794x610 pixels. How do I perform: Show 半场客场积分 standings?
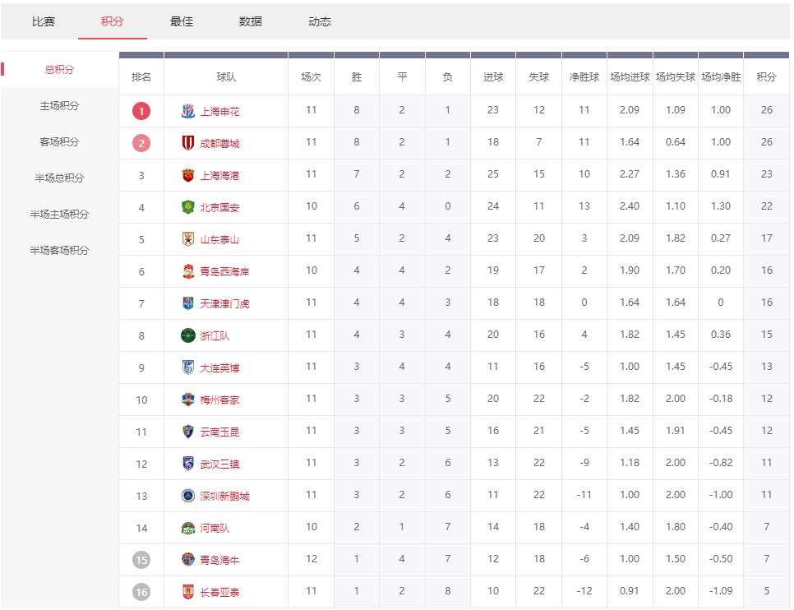[59, 251]
